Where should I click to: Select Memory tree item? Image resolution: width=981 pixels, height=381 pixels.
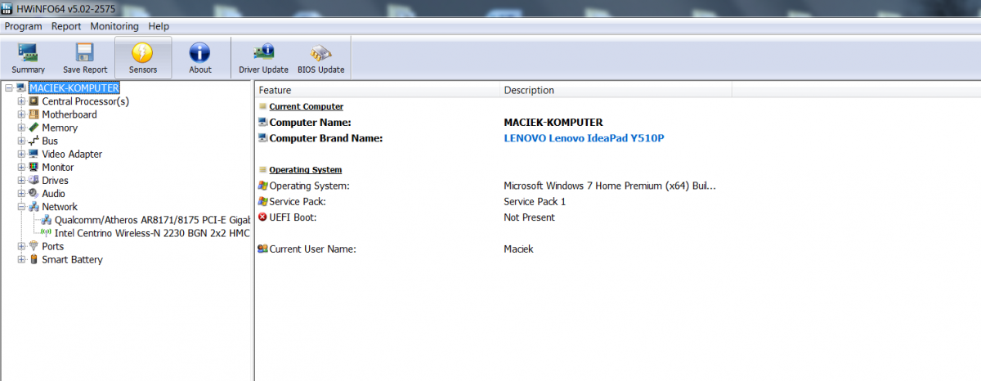point(60,128)
